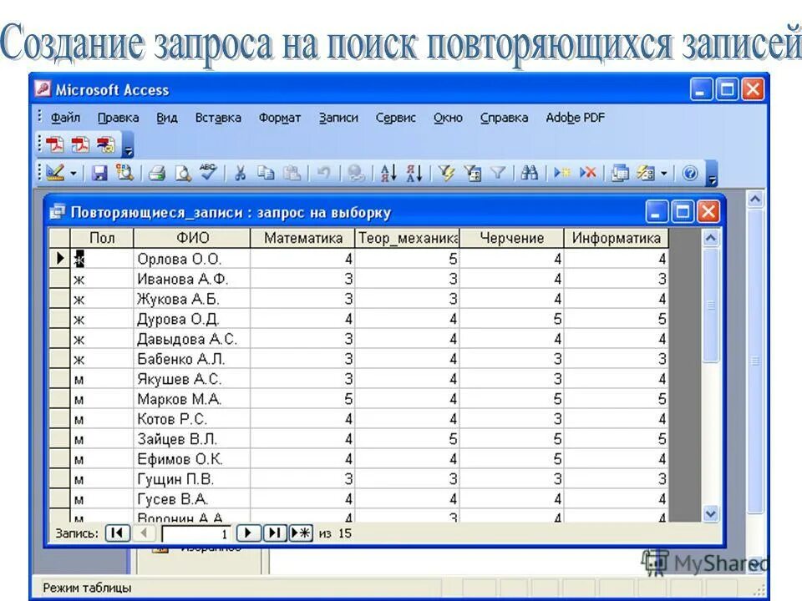Go to next record button
802x601 pixels.
(249, 533)
